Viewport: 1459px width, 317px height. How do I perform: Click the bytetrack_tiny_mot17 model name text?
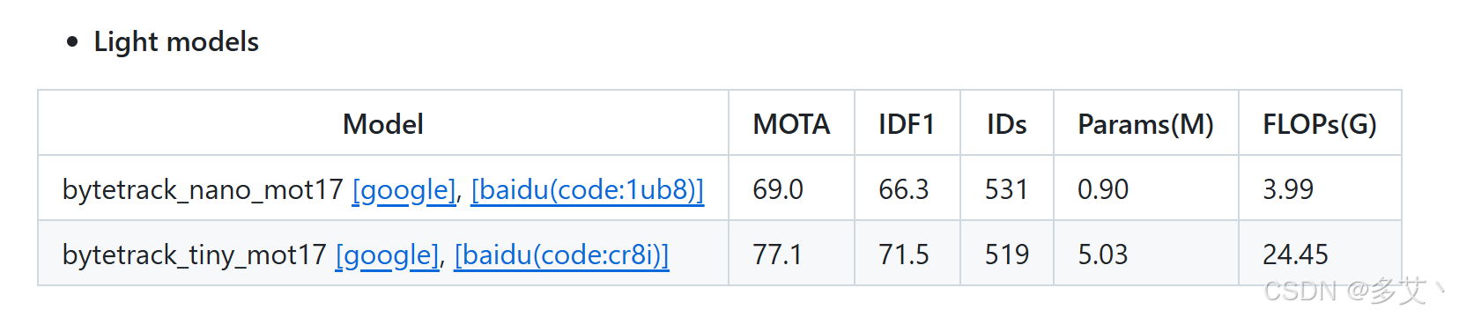[x=194, y=254]
